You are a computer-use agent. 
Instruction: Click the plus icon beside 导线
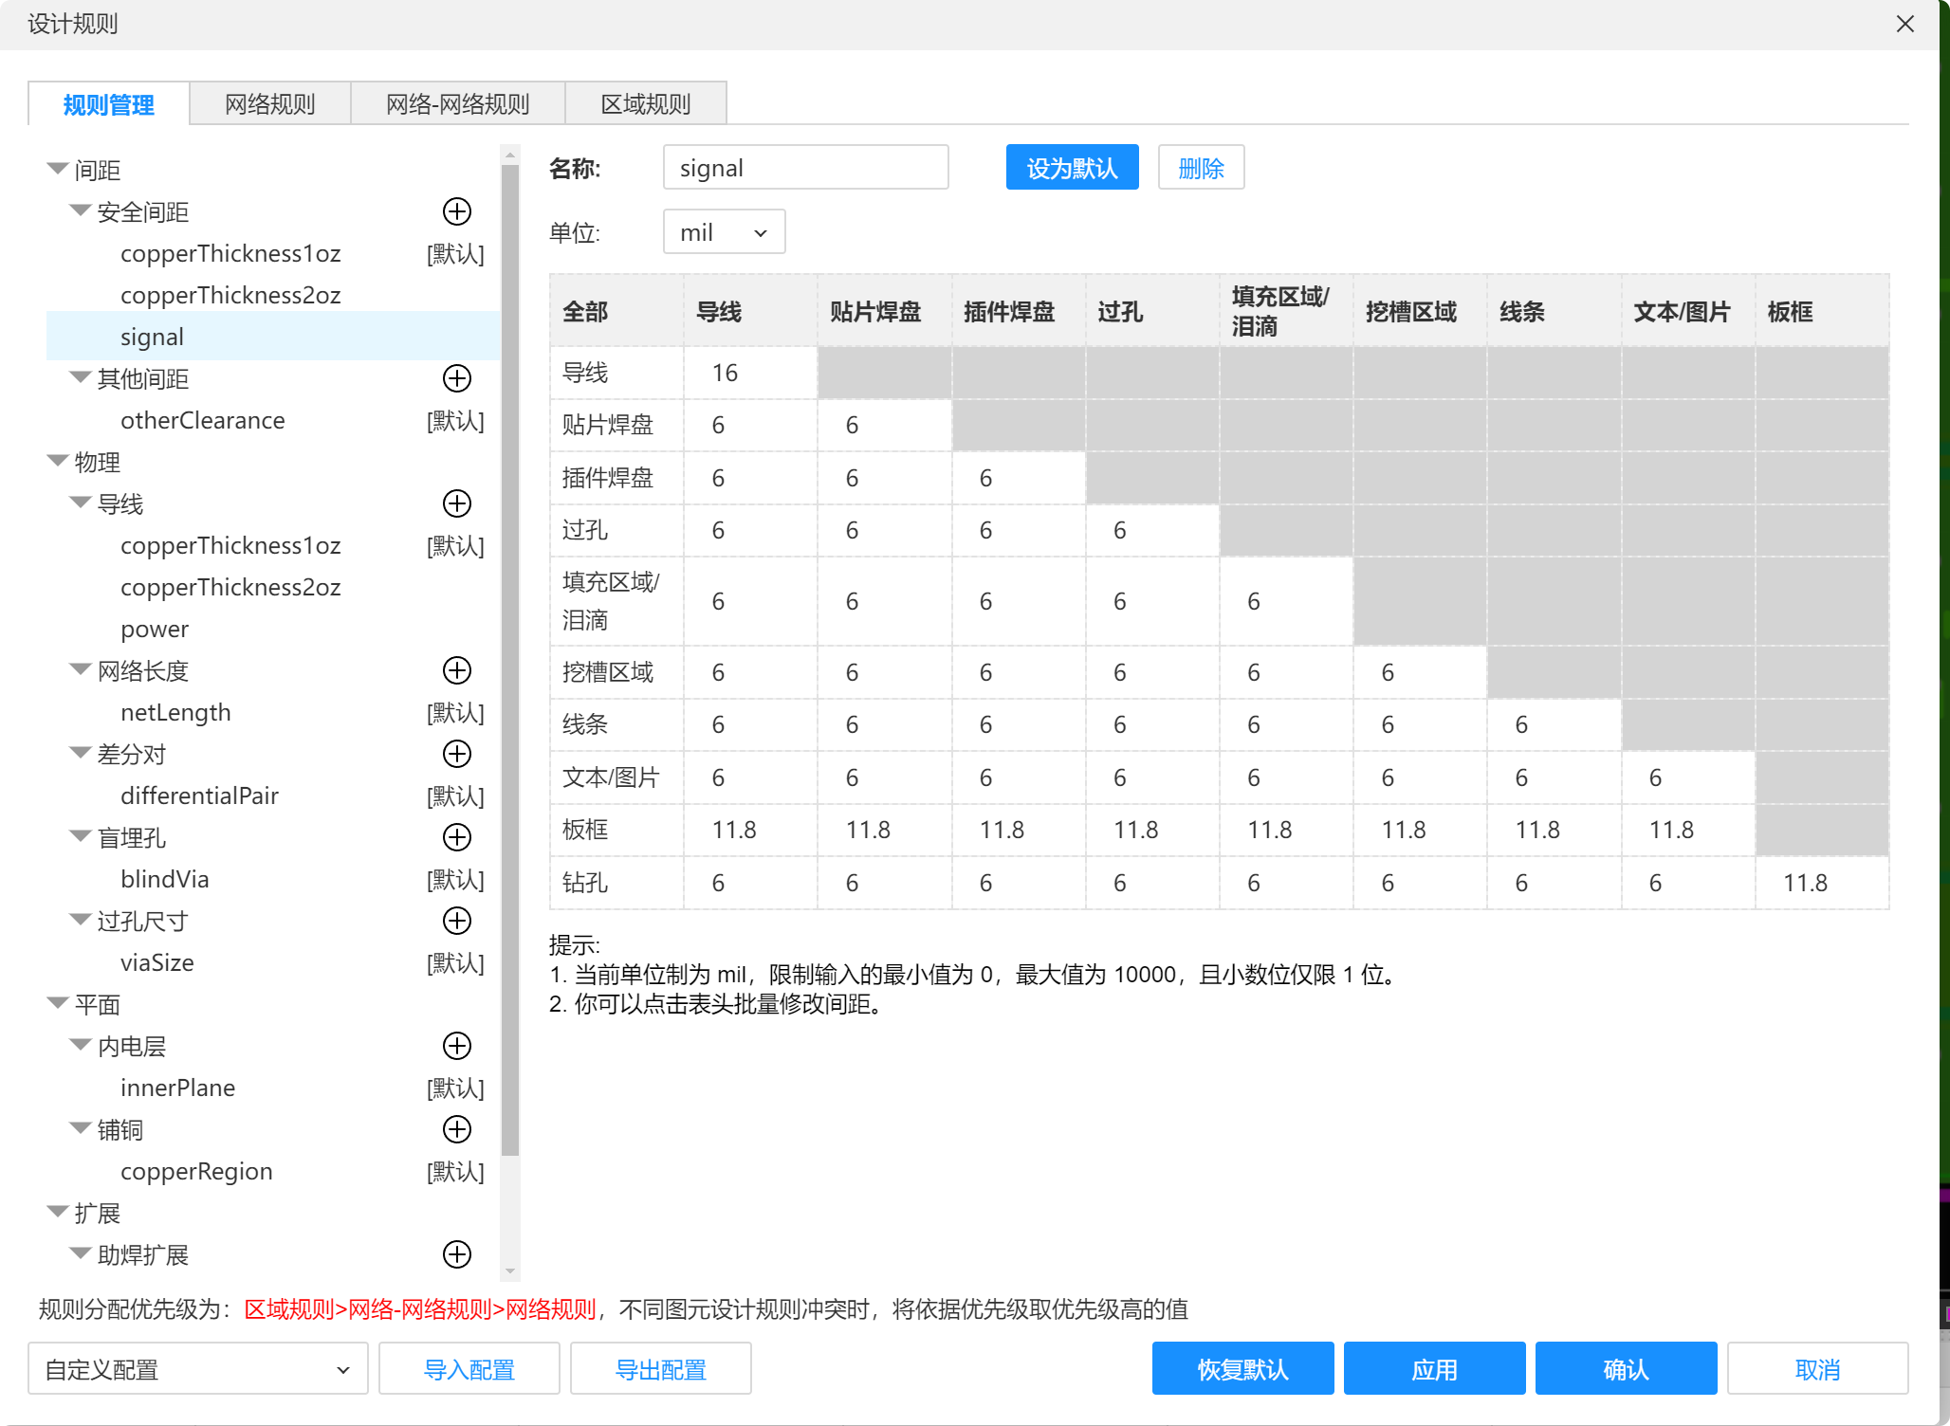[x=457, y=503]
